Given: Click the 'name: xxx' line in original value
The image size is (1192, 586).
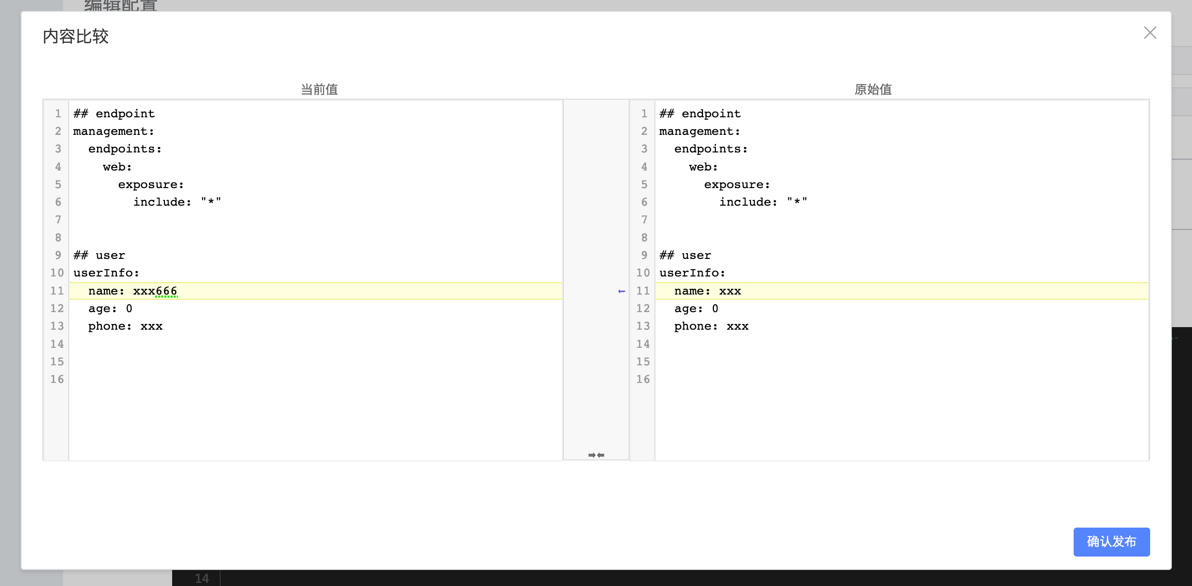Looking at the screenshot, I should tap(708, 291).
